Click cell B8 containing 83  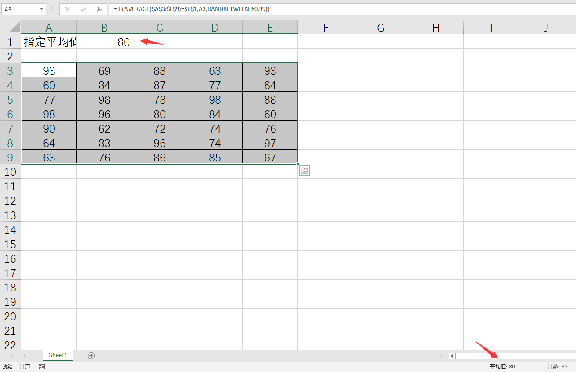click(104, 143)
